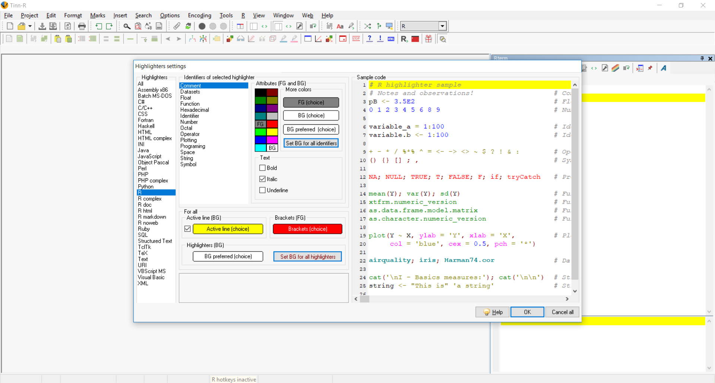
Task: Click the OK button in dialog
Action: click(527, 312)
